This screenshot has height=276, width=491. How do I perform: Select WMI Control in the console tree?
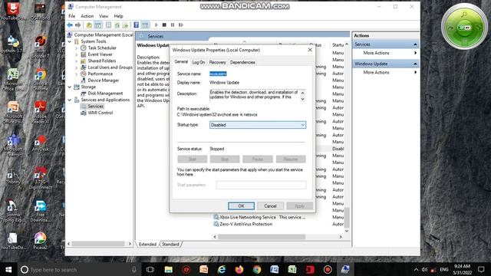(101, 113)
